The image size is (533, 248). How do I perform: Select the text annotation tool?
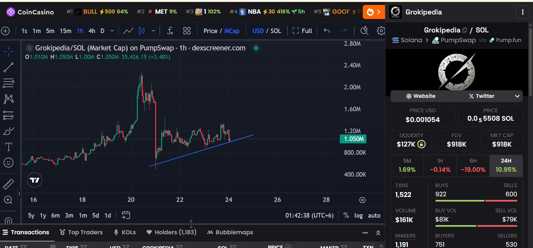point(8,146)
